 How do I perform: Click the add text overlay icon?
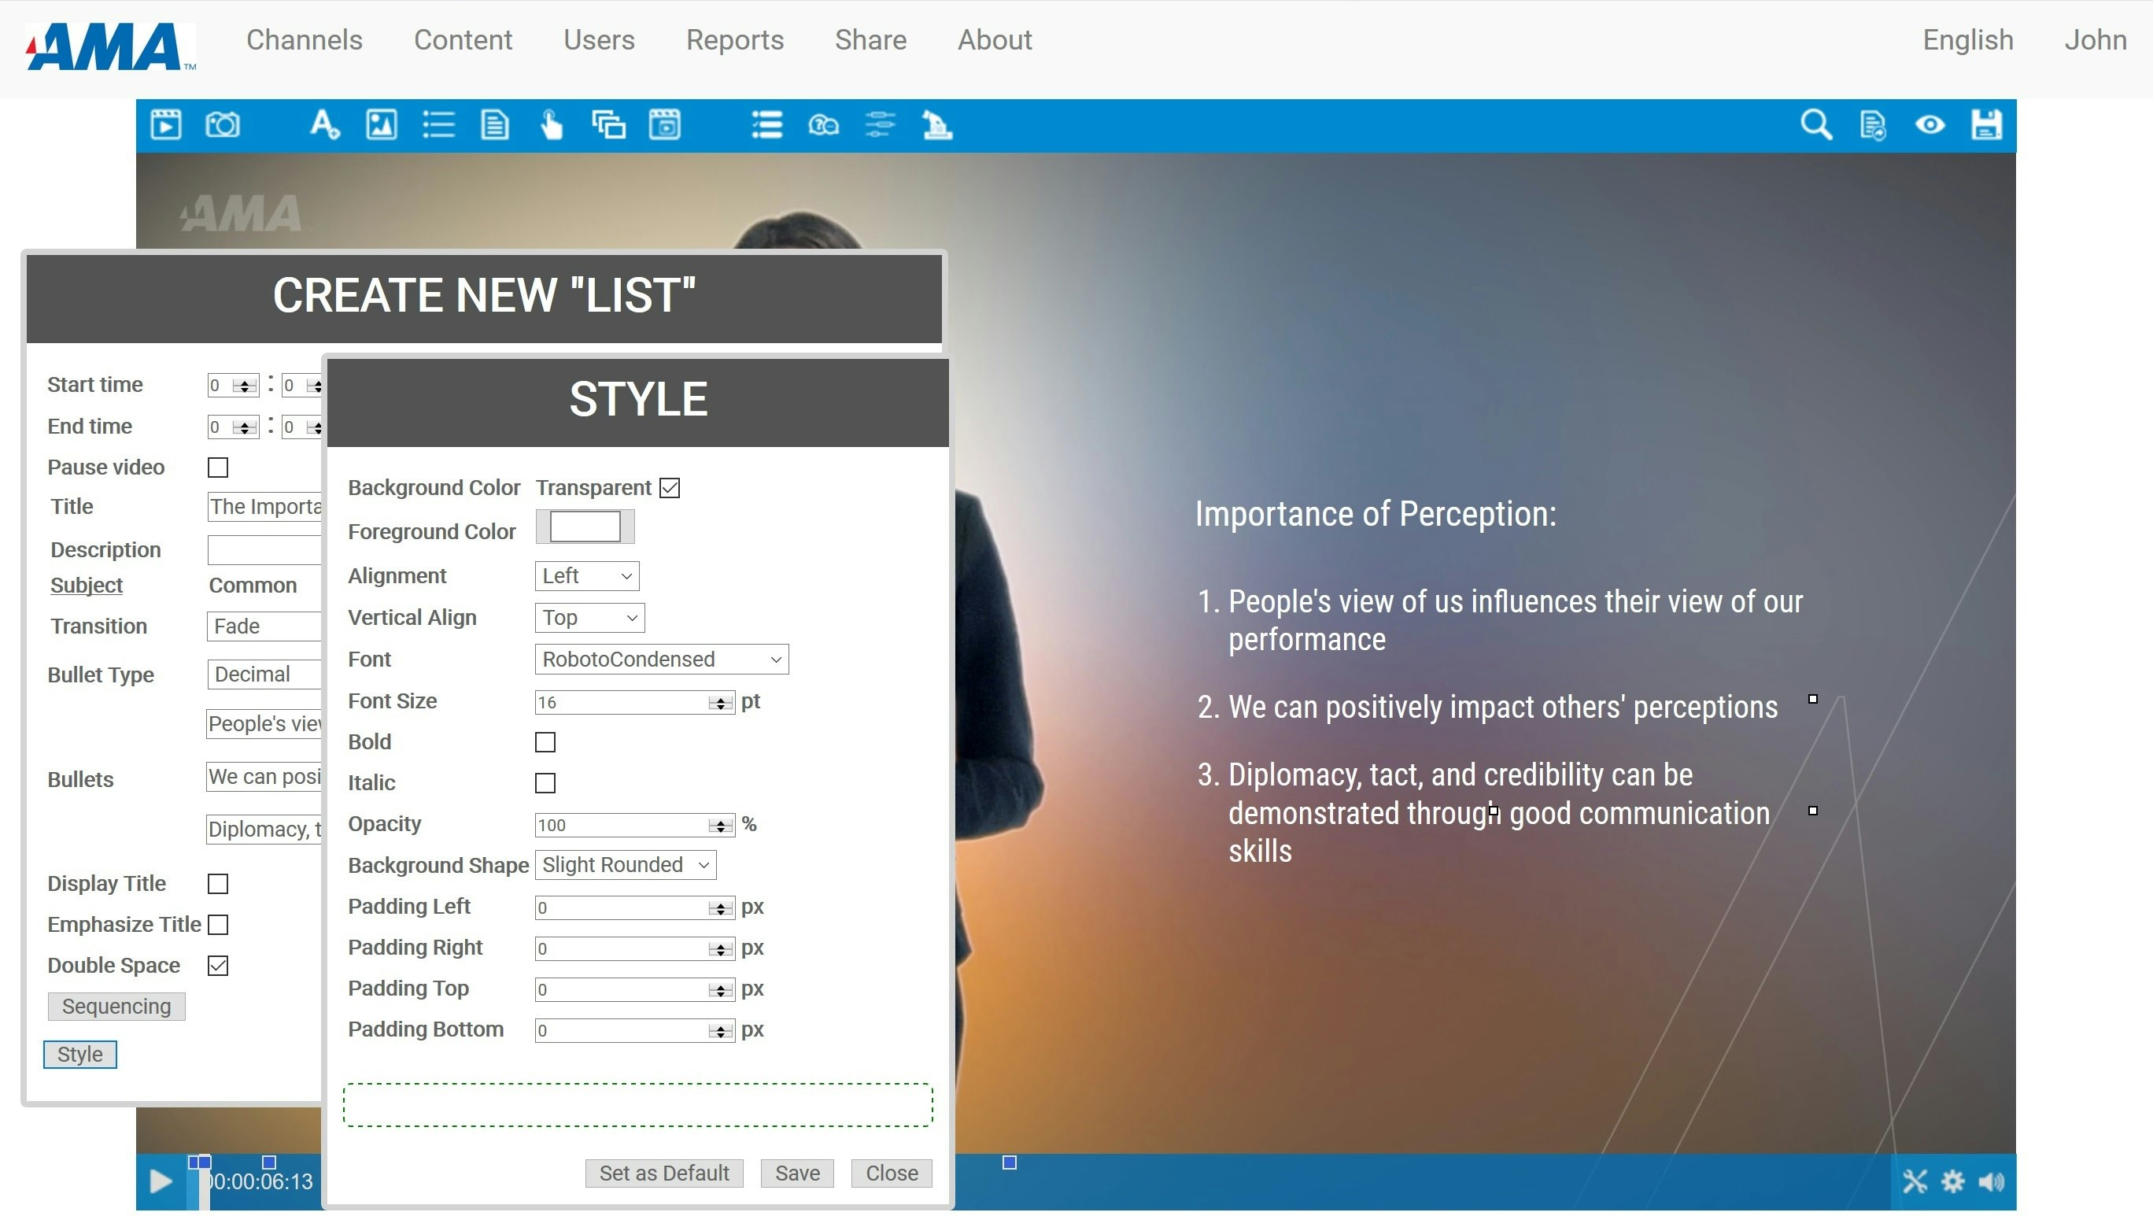pos(324,125)
